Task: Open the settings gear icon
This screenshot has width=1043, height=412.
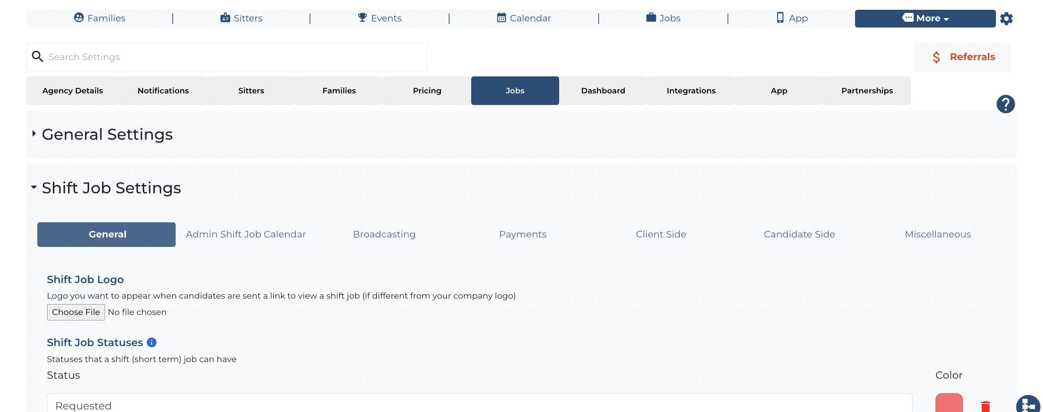Action: pos(1006,18)
